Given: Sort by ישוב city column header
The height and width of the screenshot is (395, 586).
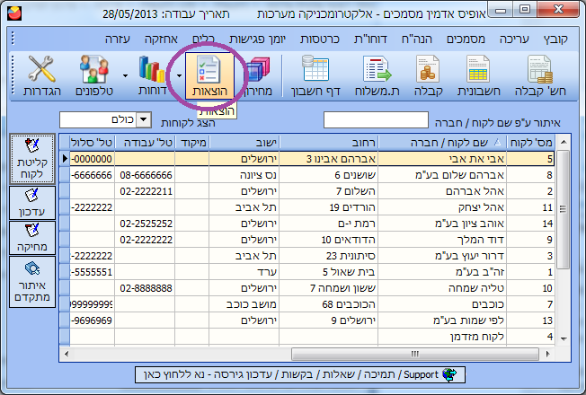Looking at the screenshot, I should tap(244, 142).
